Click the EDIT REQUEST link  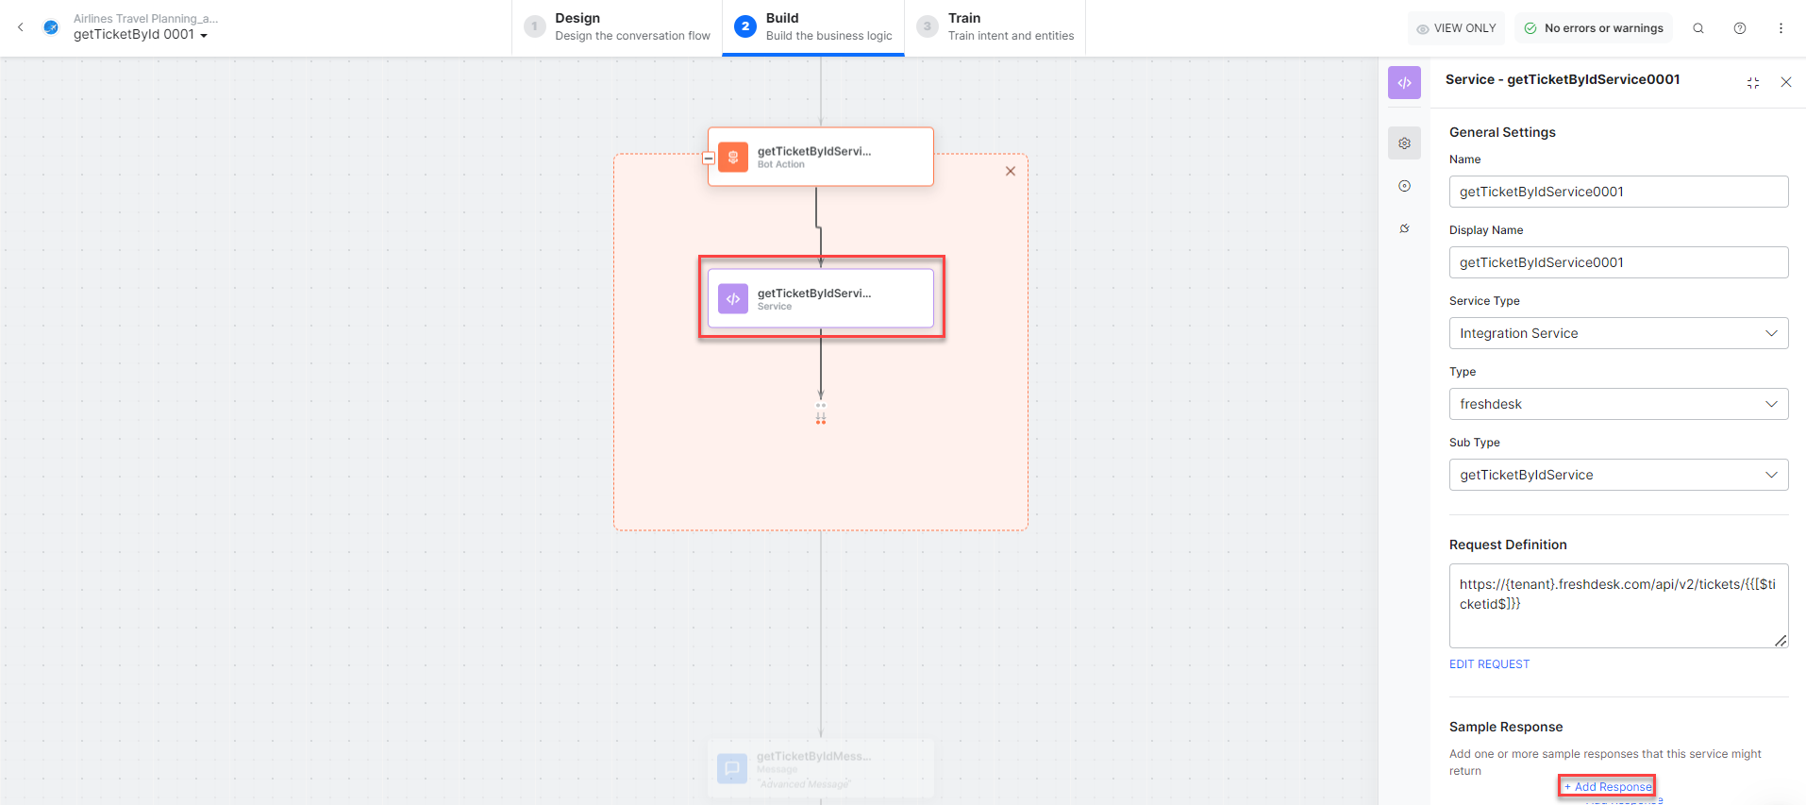[x=1489, y=664]
